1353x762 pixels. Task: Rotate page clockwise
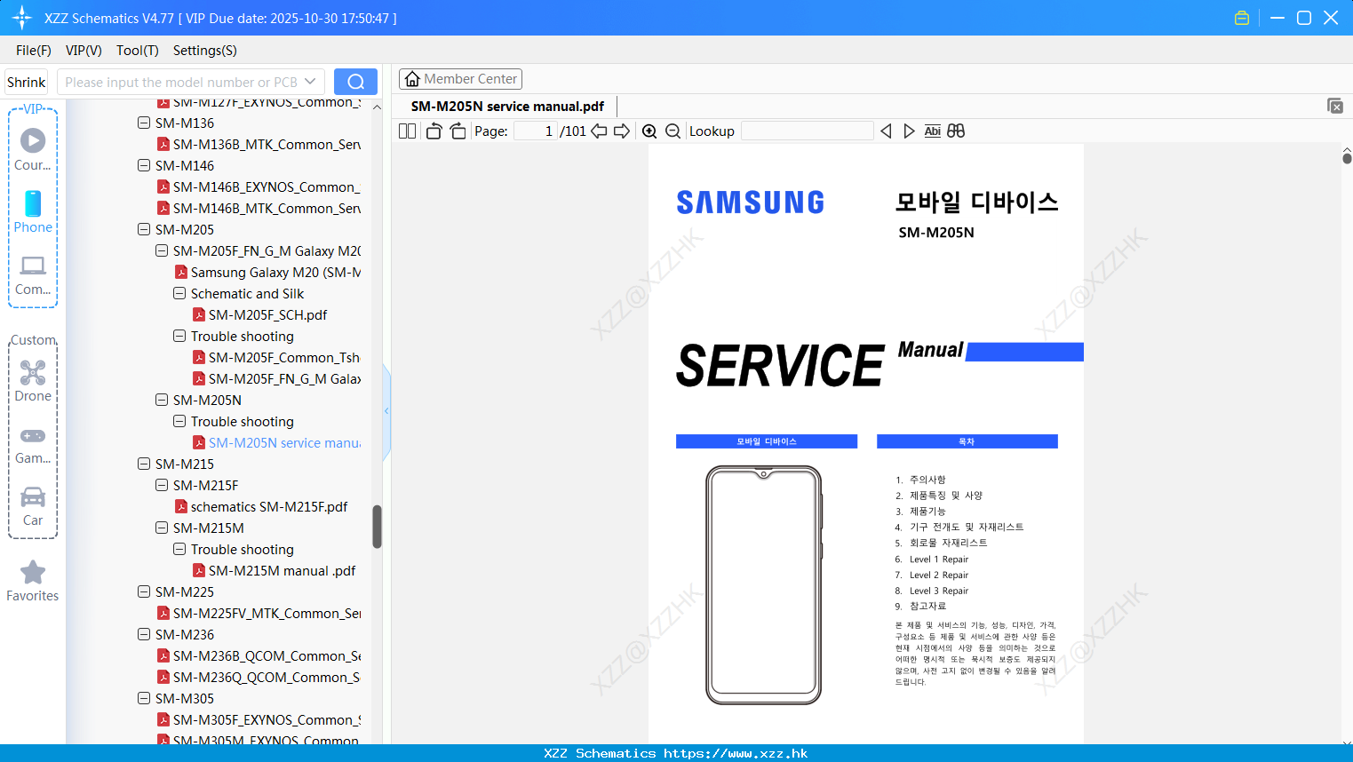click(458, 131)
